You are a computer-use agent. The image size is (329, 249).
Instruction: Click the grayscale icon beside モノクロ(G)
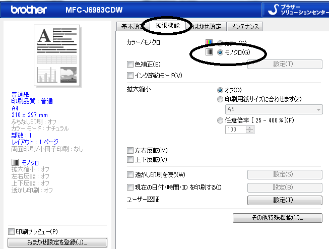(209, 52)
